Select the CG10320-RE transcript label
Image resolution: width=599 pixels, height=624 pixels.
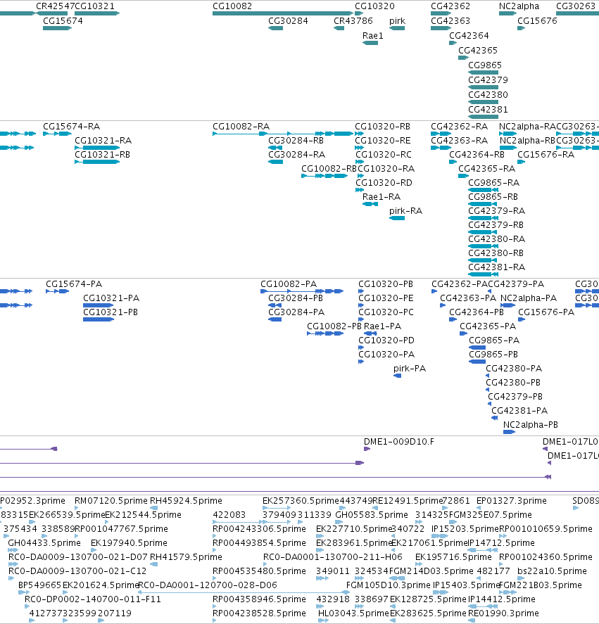(383, 141)
